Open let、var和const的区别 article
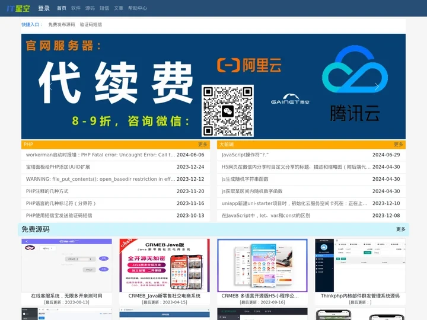The width and height of the screenshot is (427, 320). point(266,216)
